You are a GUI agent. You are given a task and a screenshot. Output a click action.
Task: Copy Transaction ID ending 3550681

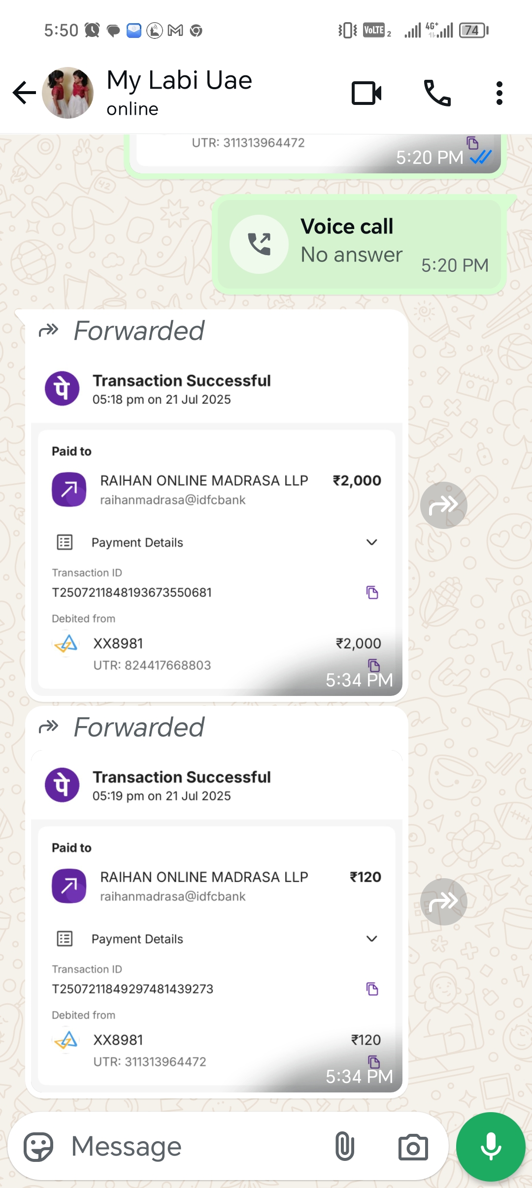tap(372, 593)
